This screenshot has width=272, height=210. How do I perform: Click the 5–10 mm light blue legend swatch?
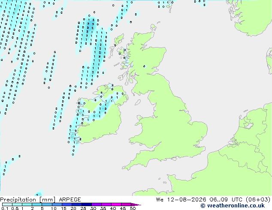[47, 204]
